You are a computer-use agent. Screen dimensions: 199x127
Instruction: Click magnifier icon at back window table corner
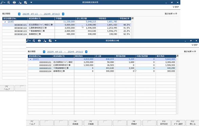[x=132, y=18]
